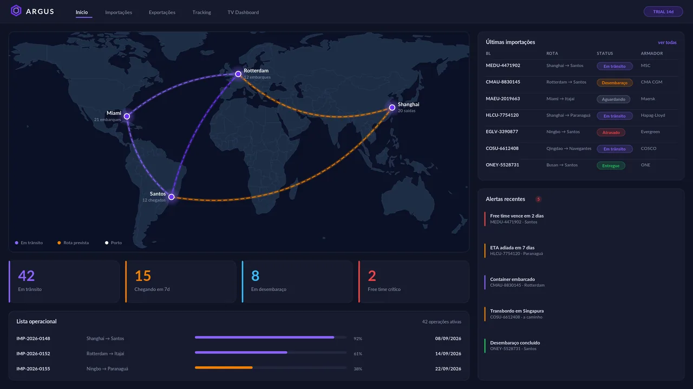Switch to the Importações tab
Viewport: 693px width, 389px height.
coord(119,12)
